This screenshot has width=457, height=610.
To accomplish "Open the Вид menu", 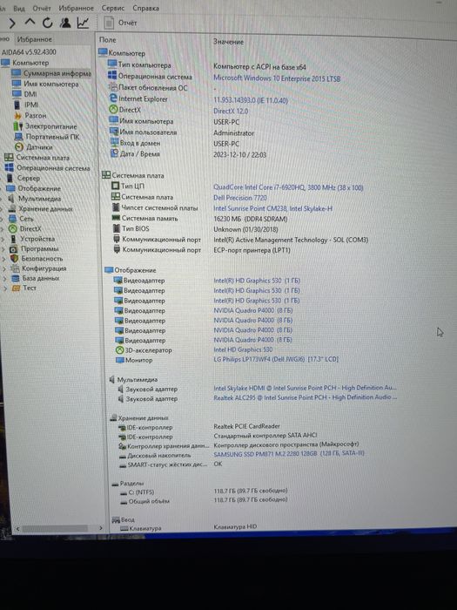I will 19,8.
